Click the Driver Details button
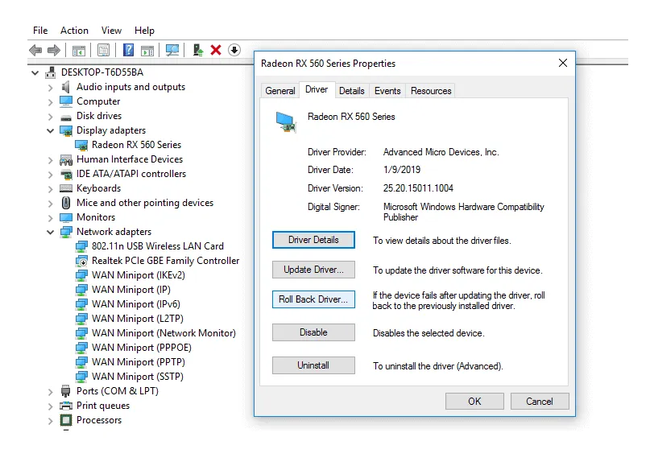Screen dimensions: 650x470 (313, 240)
